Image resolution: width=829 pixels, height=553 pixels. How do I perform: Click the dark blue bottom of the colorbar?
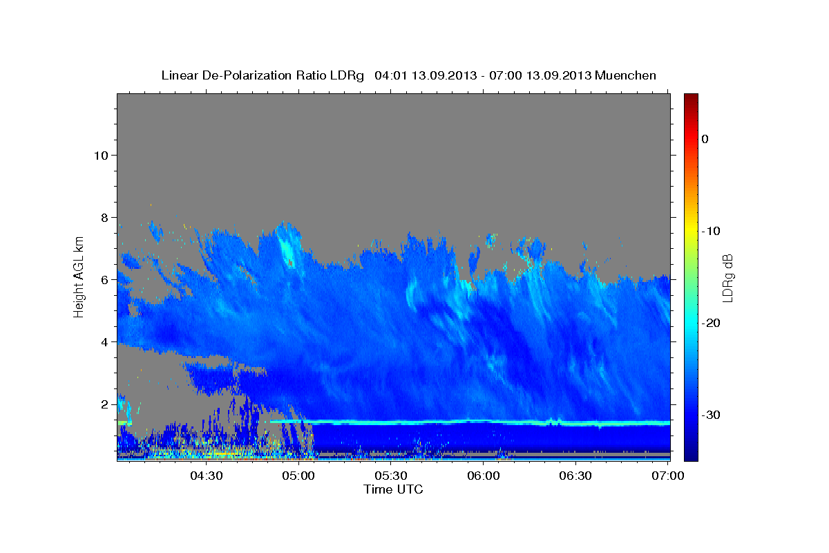(x=691, y=455)
